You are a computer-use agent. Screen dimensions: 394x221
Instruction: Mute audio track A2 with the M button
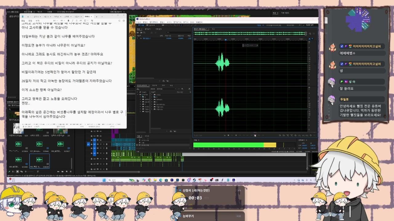point(101,148)
